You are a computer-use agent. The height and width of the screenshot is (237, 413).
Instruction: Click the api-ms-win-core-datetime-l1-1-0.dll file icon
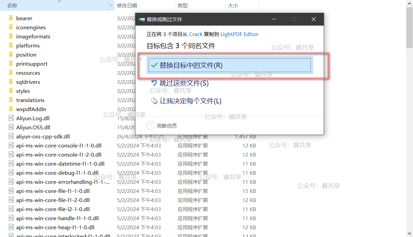click(x=10, y=164)
